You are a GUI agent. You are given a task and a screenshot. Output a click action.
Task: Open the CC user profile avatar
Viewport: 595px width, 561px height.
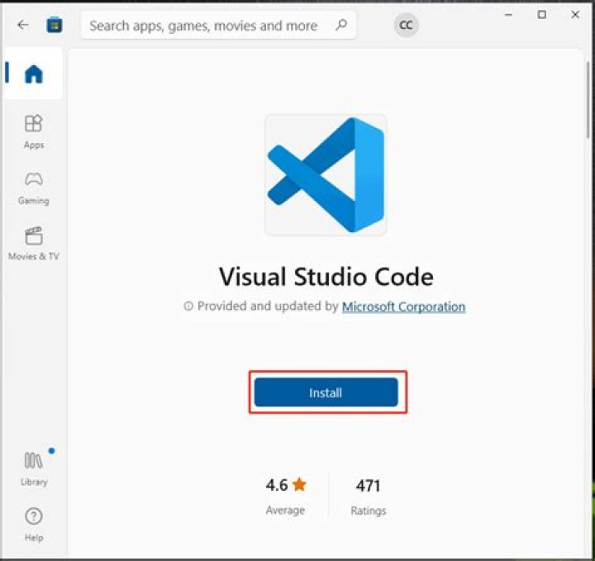406,25
